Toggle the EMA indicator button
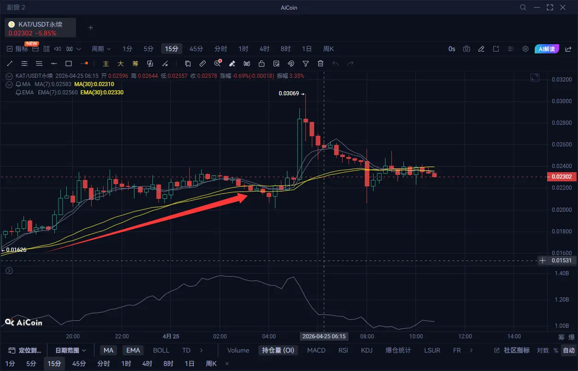 133,350
